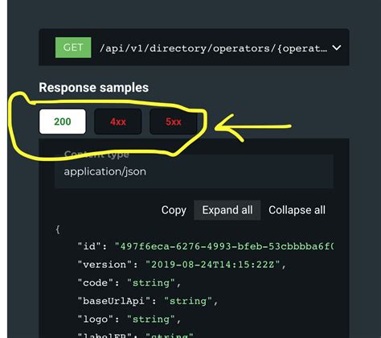Select the 200 response sample tab
381x338 pixels.
(63, 122)
